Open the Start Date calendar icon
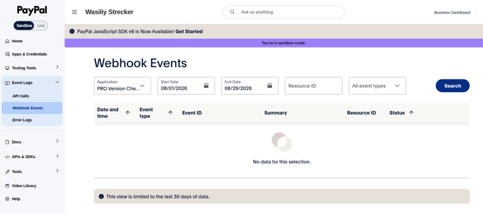The height and width of the screenshot is (213, 483). [x=207, y=85]
